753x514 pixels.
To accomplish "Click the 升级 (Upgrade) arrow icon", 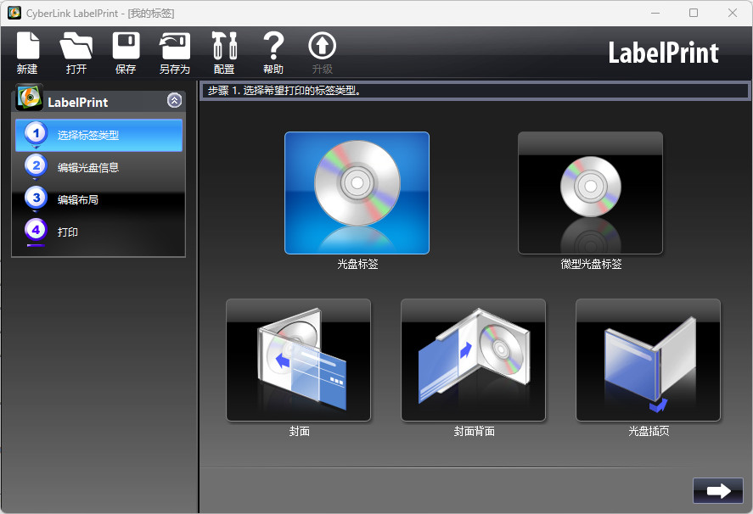I will (323, 52).
